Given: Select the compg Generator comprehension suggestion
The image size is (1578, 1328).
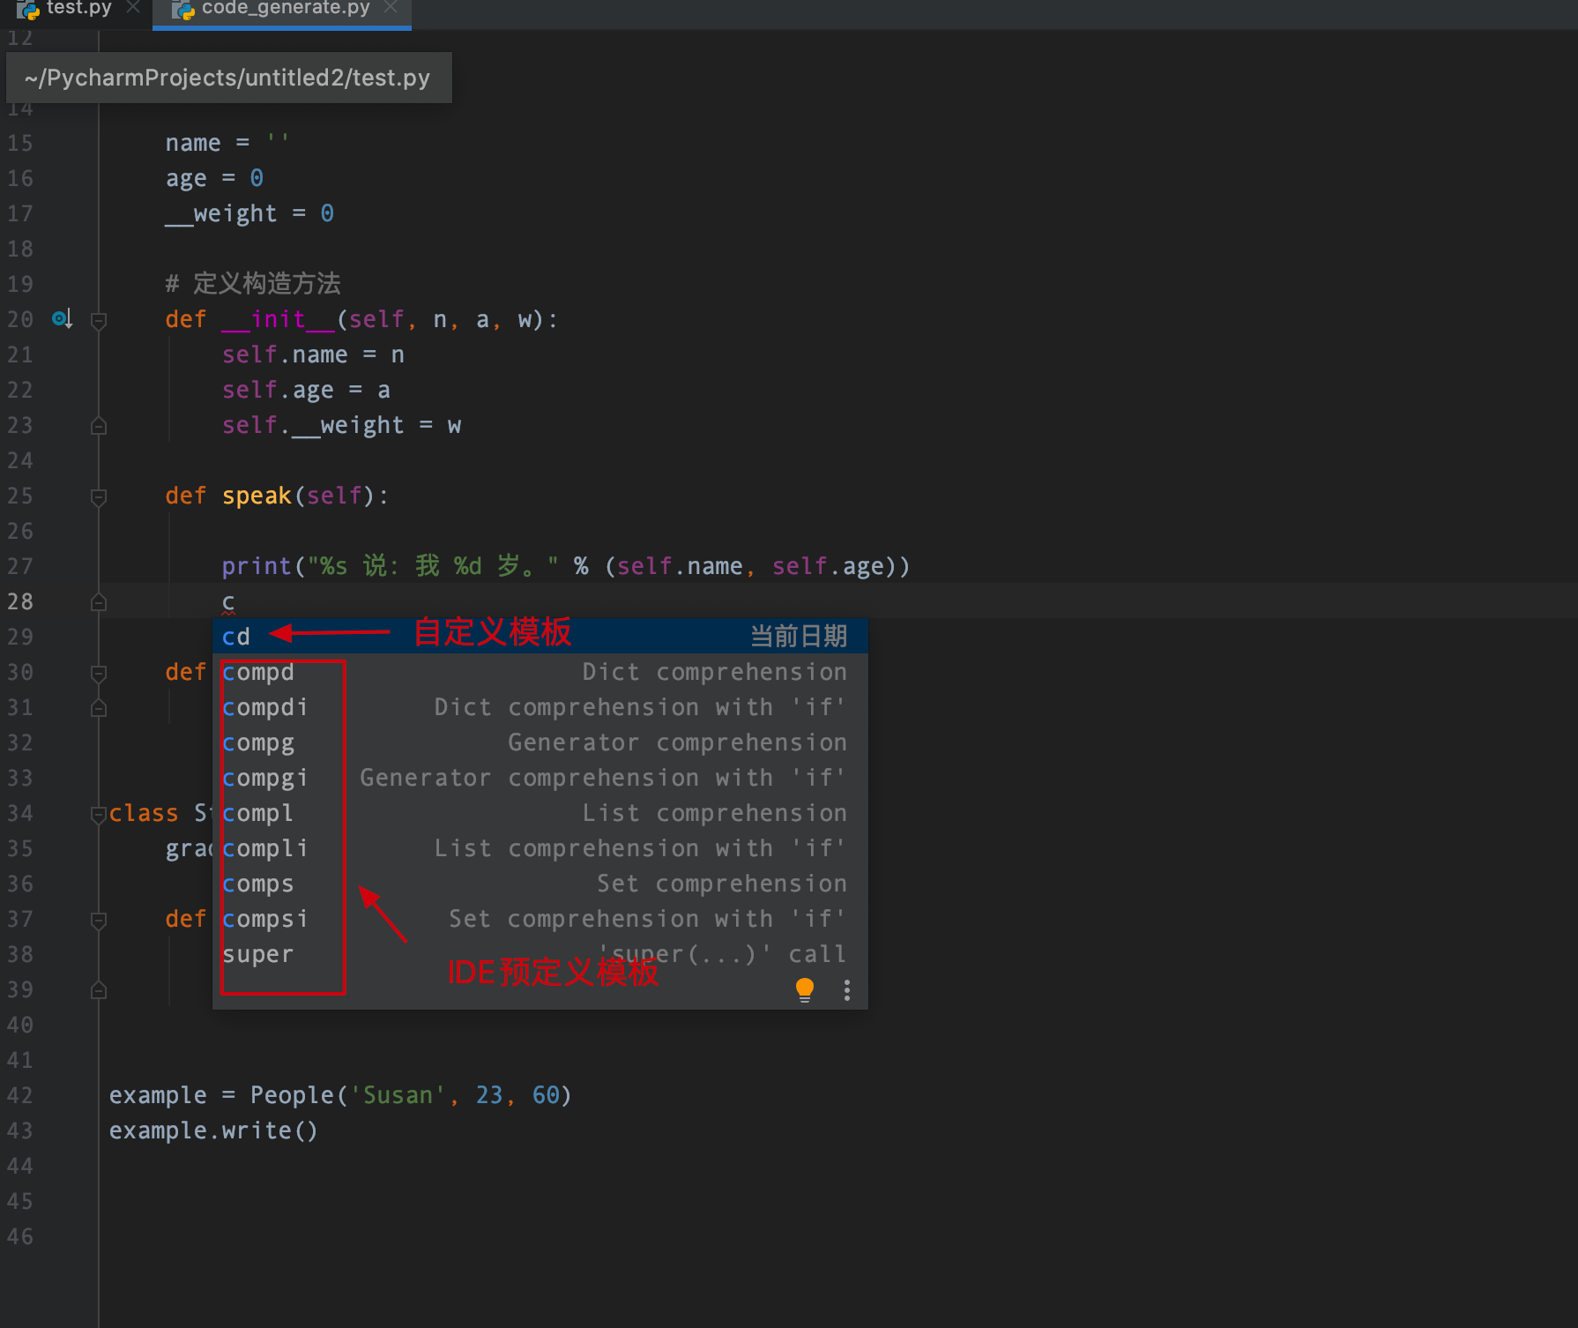Looking at the screenshot, I should tap(540, 742).
